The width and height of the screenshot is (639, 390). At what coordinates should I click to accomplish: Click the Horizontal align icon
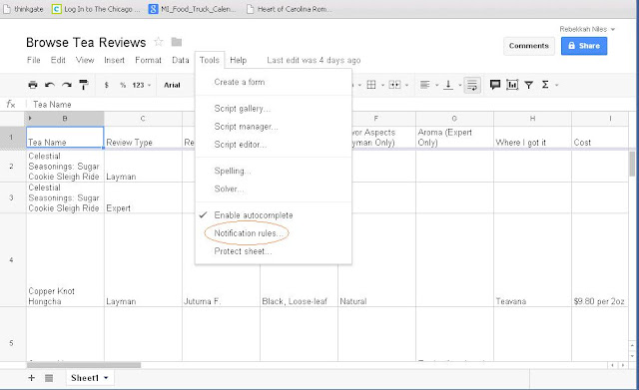(x=425, y=85)
